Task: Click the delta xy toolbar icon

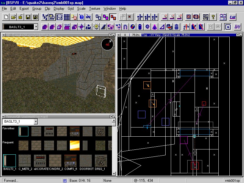Action: point(237,27)
